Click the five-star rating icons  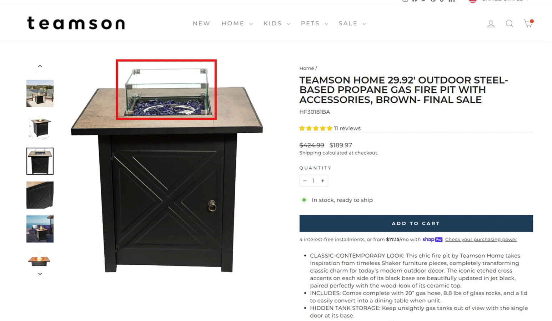coord(316,128)
